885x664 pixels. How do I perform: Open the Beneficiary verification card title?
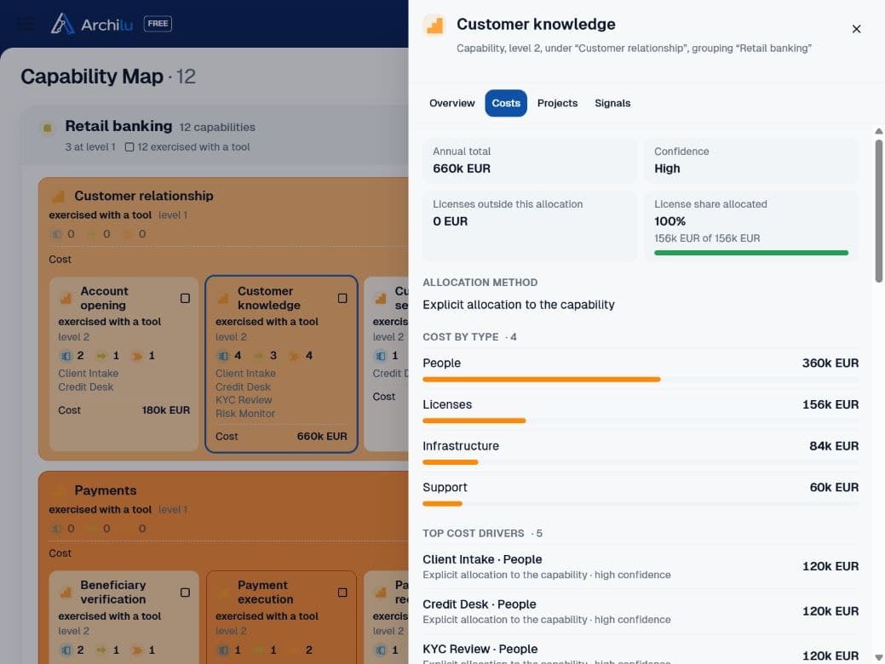click(x=113, y=592)
